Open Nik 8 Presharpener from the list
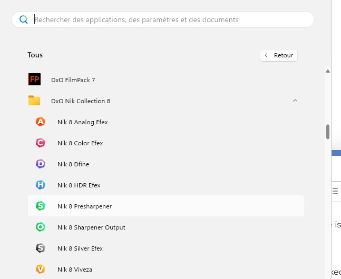341x279 pixels. point(84,206)
